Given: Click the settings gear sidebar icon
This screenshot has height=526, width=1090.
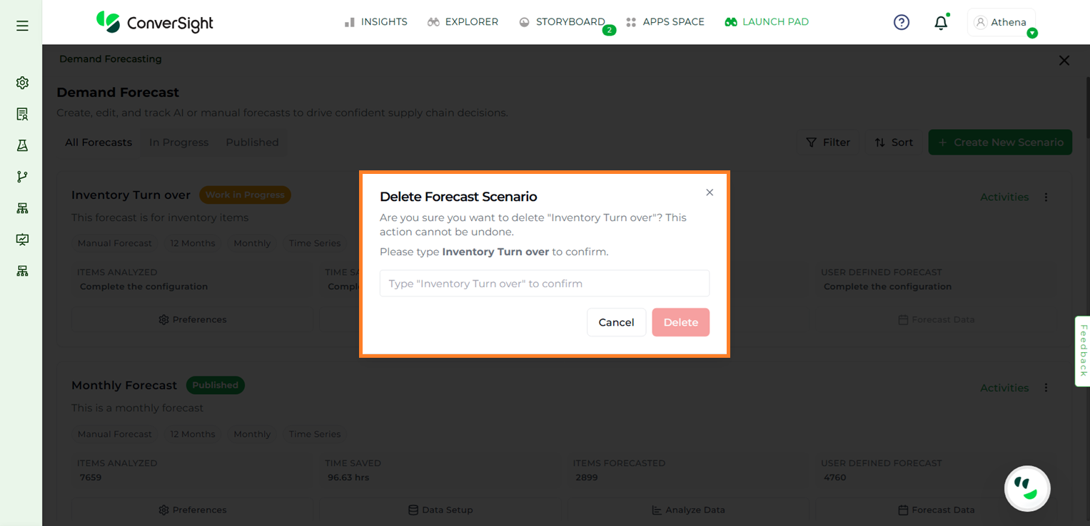Looking at the screenshot, I should coord(22,83).
